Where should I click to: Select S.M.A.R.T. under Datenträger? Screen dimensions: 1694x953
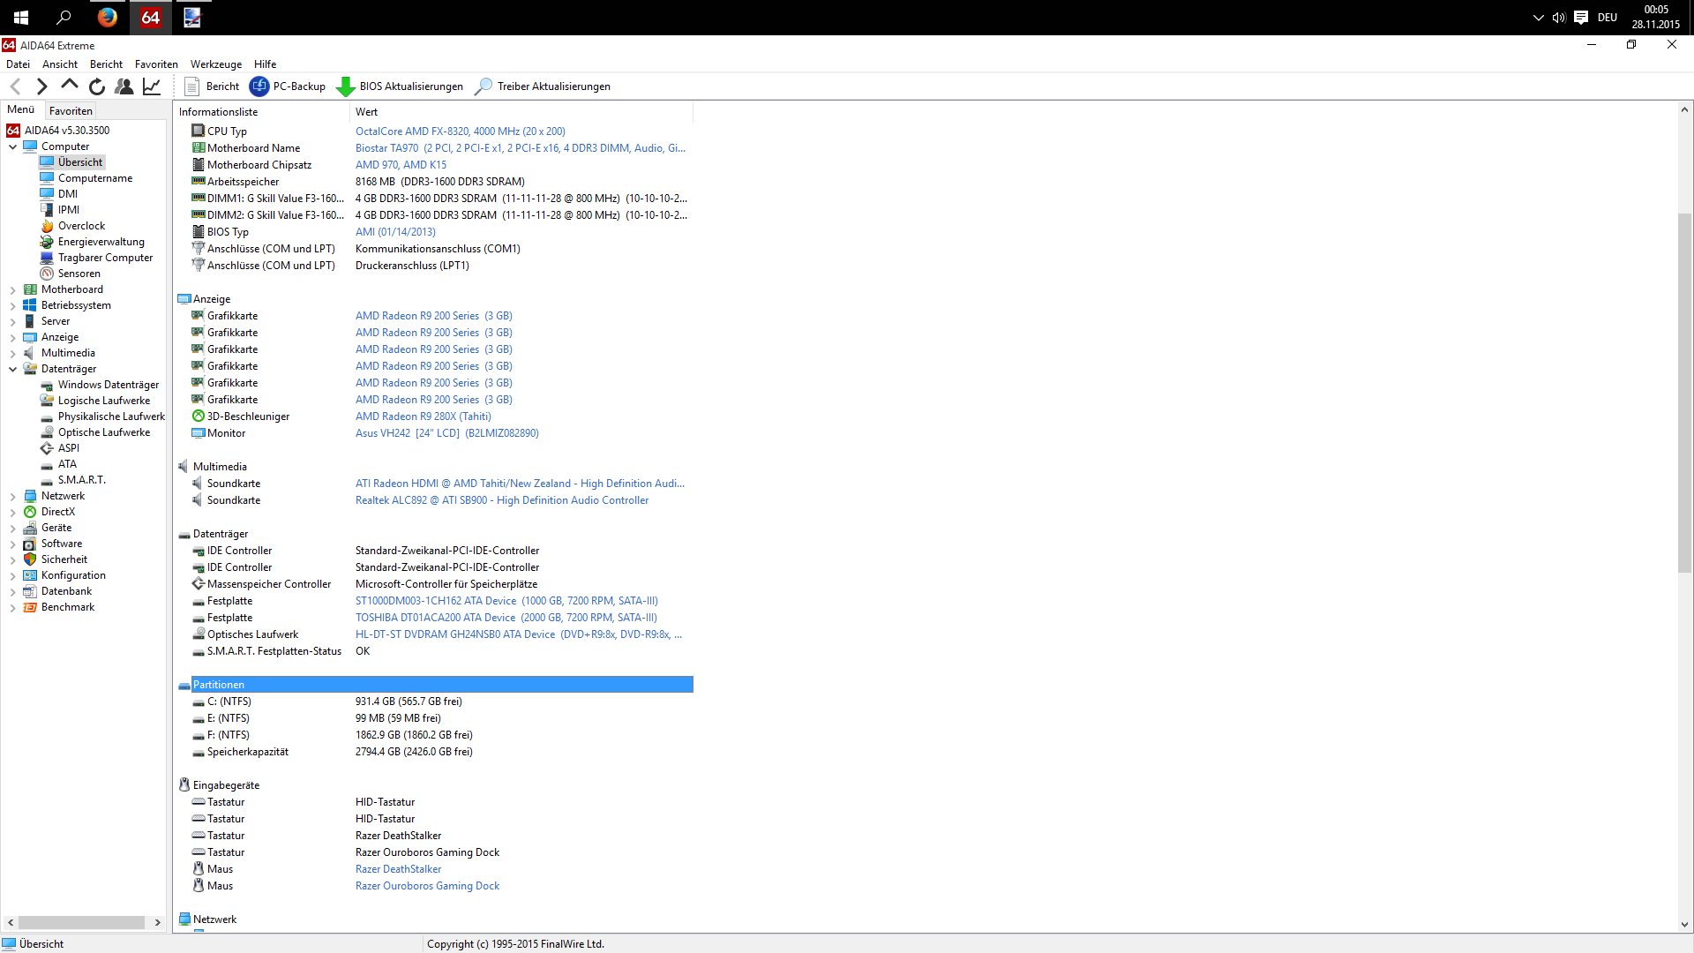[81, 480]
